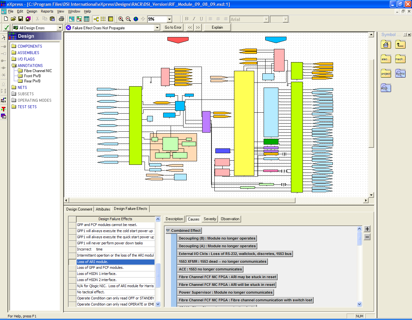Screen dimensions: 412x320
Task: Select the Front PWB tree item
Action: point(32,76)
